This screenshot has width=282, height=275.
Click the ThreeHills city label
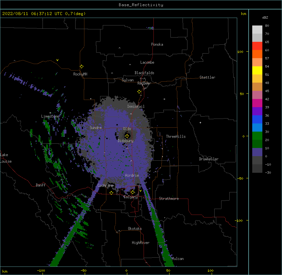pos(176,137)
